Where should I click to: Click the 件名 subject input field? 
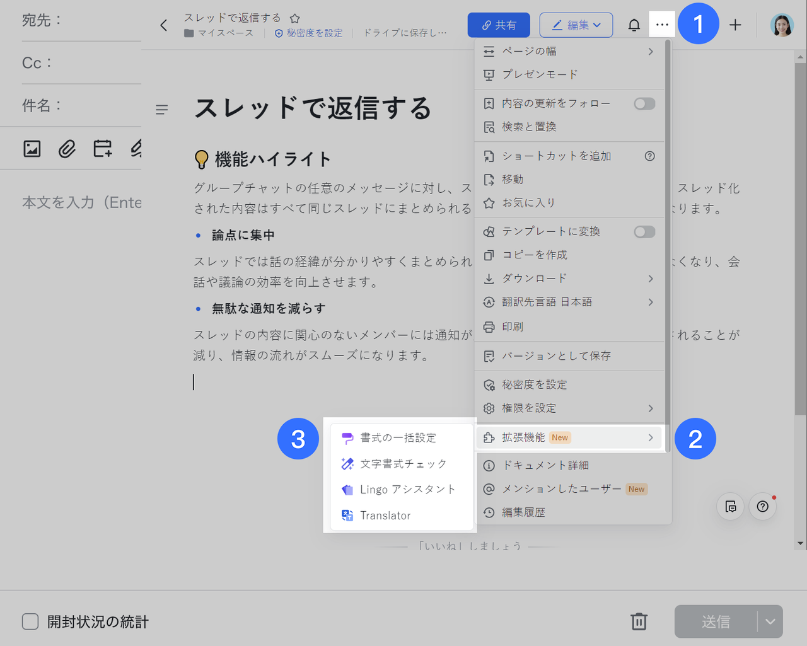pyautogui.click(x=101, y=105)
